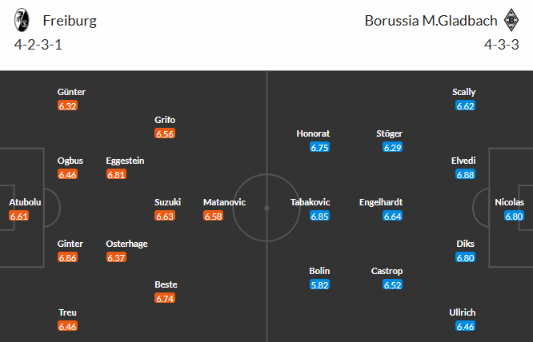This screenshot has width=533, height=342.
Task: Open player Matanovic's name
Action: pos(224,202)
